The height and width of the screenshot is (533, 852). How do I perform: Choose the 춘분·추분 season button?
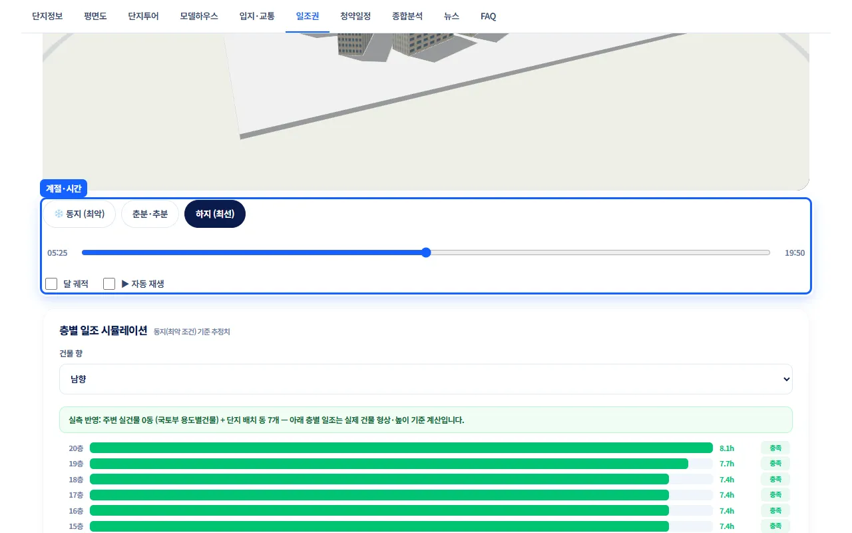[150, 214]
